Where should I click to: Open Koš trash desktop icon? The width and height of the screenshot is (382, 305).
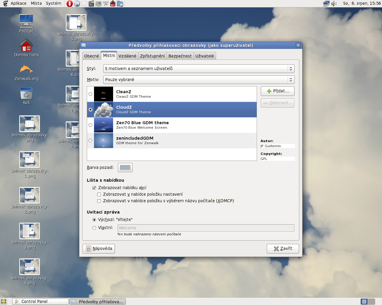(x=26, y=96)
